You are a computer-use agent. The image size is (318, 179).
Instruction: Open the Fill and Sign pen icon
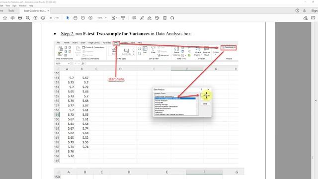click(x=306, y=18)
